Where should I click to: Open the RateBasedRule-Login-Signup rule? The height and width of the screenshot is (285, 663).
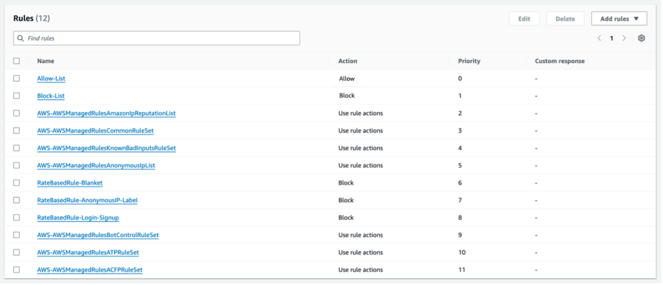[78, 218]
